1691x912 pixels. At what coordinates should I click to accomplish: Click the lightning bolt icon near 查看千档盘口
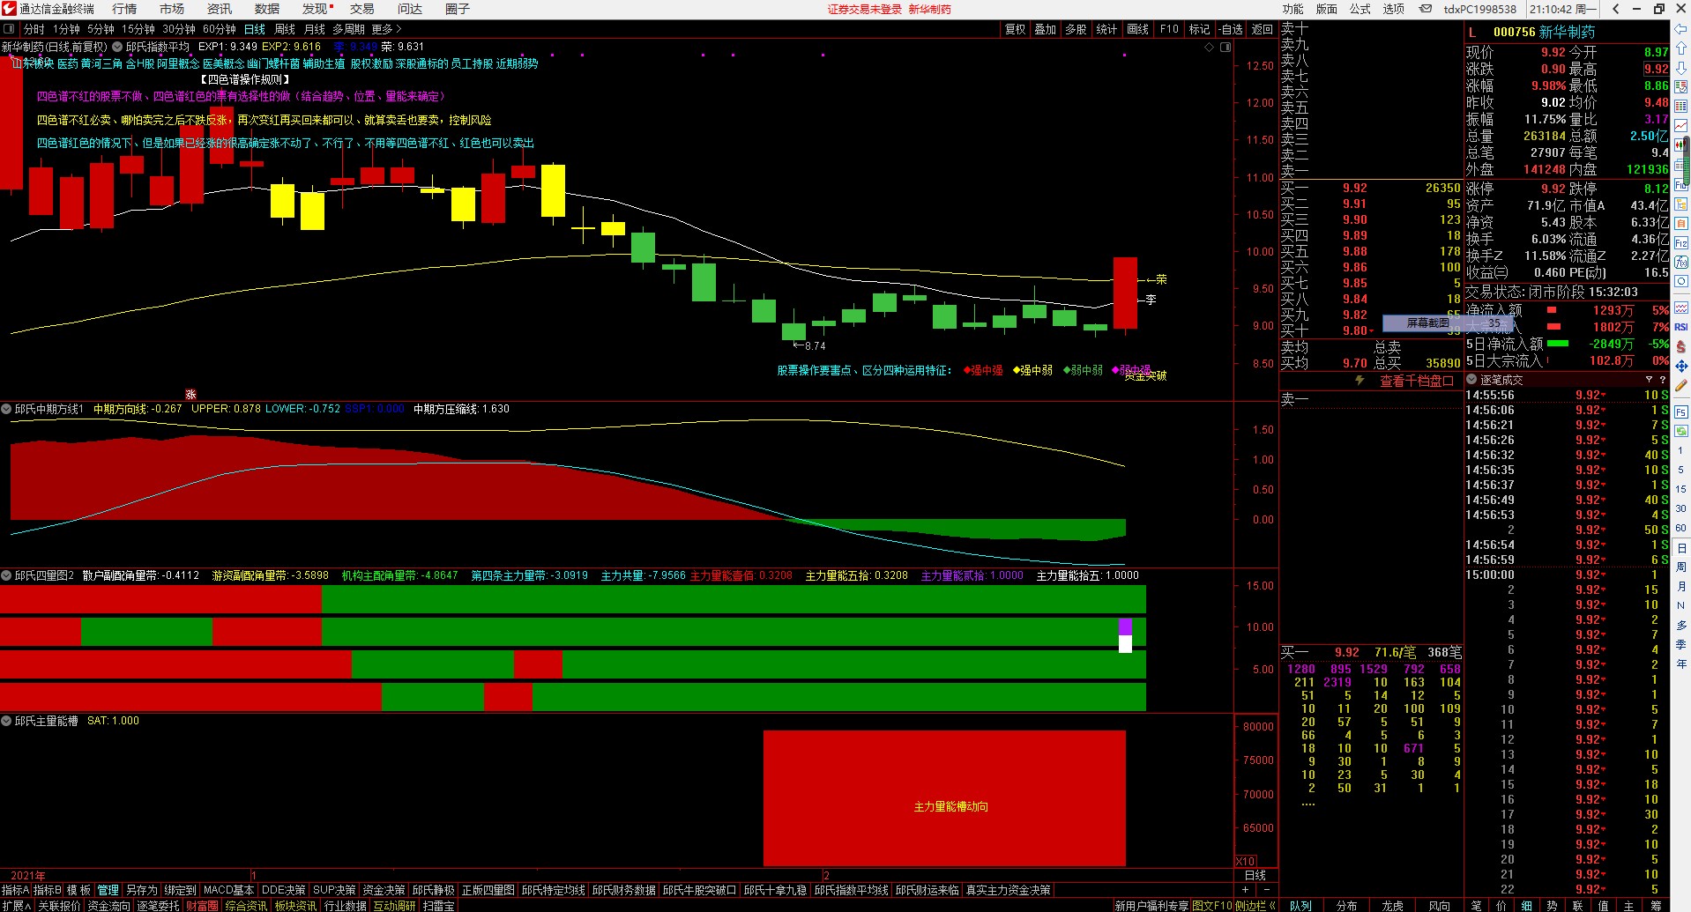[1360, 381]
